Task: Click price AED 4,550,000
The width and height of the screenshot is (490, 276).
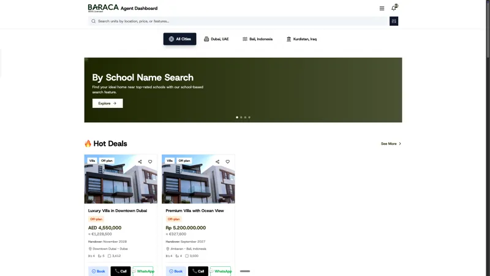Action: (x=105, y=228)
